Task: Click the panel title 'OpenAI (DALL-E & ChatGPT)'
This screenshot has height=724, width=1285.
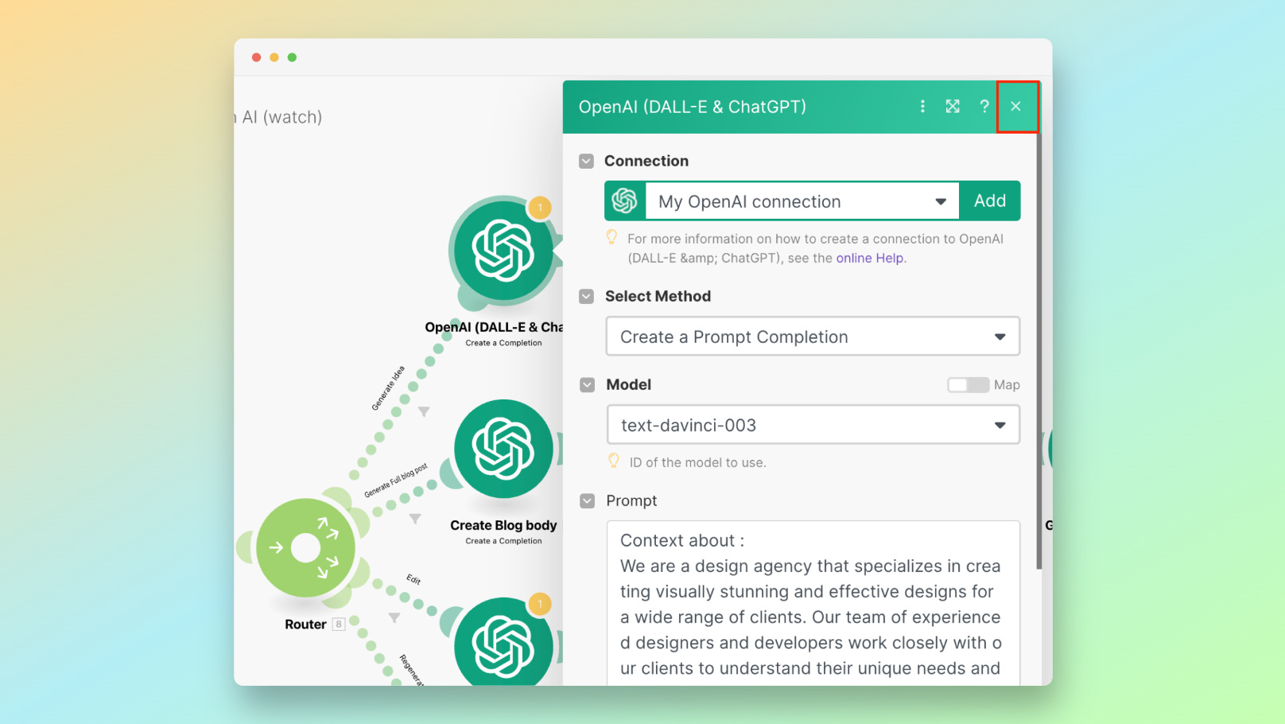Action: click(x=693, y=107)
